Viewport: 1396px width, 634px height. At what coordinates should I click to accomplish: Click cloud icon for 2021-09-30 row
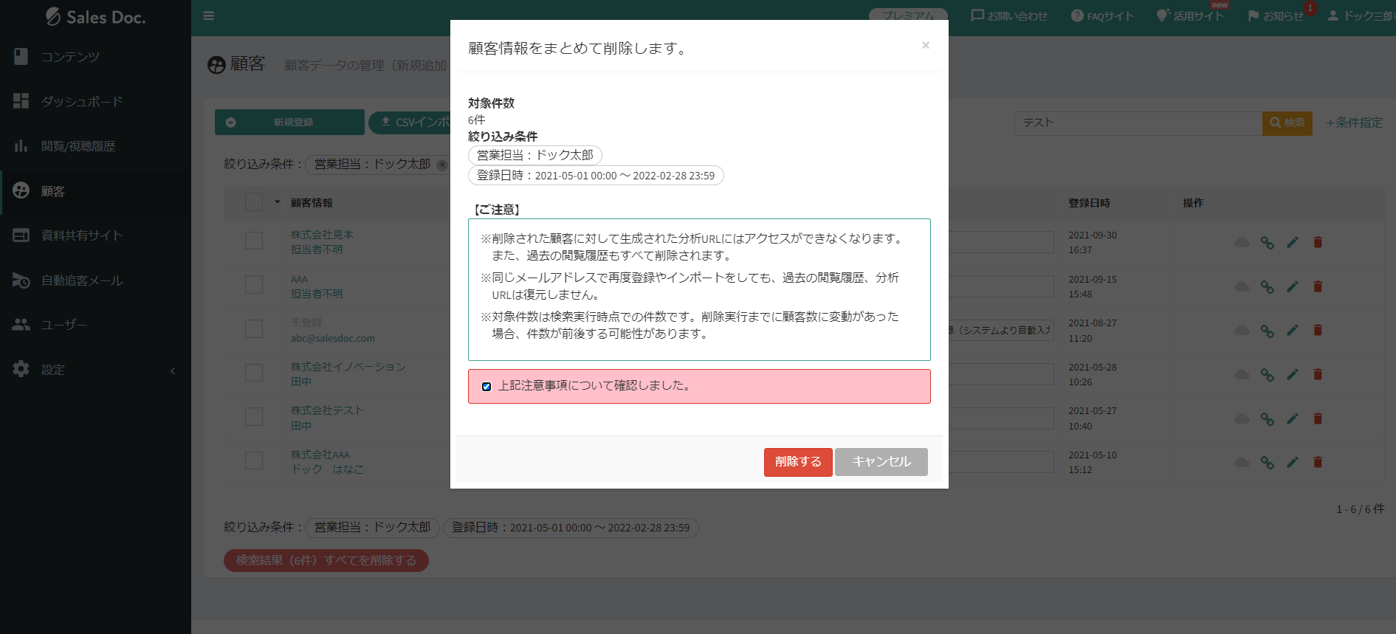click(1242, 242)
